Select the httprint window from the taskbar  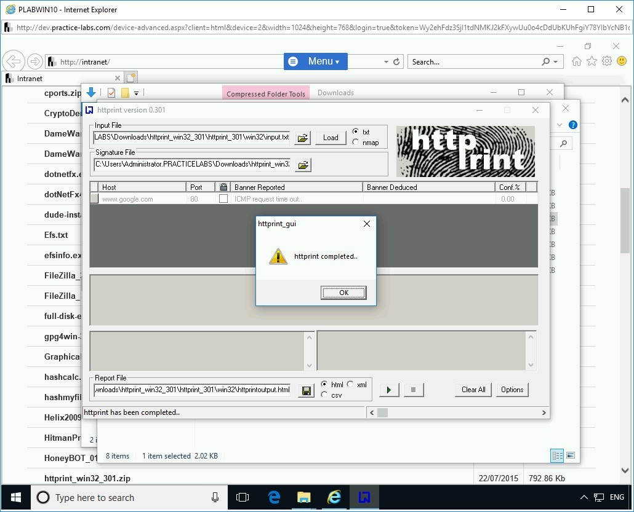tap(364, 497)
